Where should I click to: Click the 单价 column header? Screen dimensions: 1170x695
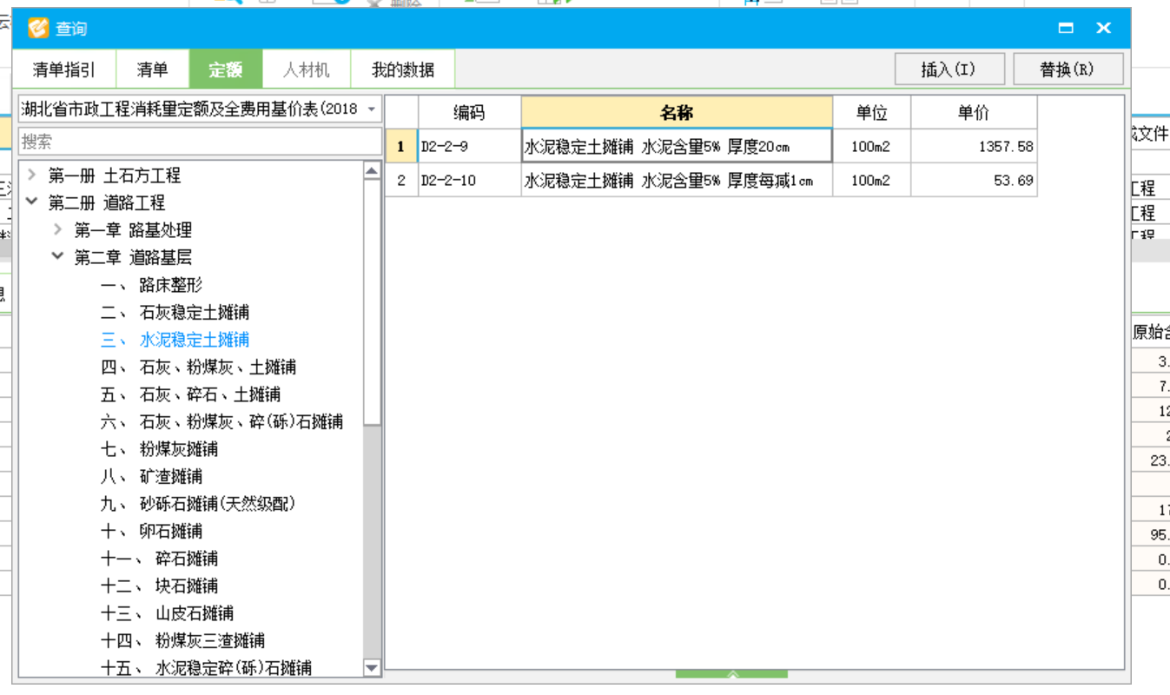point(974,112)
